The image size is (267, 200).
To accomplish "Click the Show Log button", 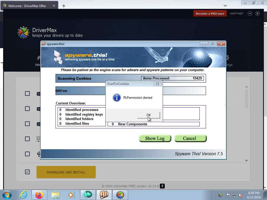I will (x=155, y=138).
